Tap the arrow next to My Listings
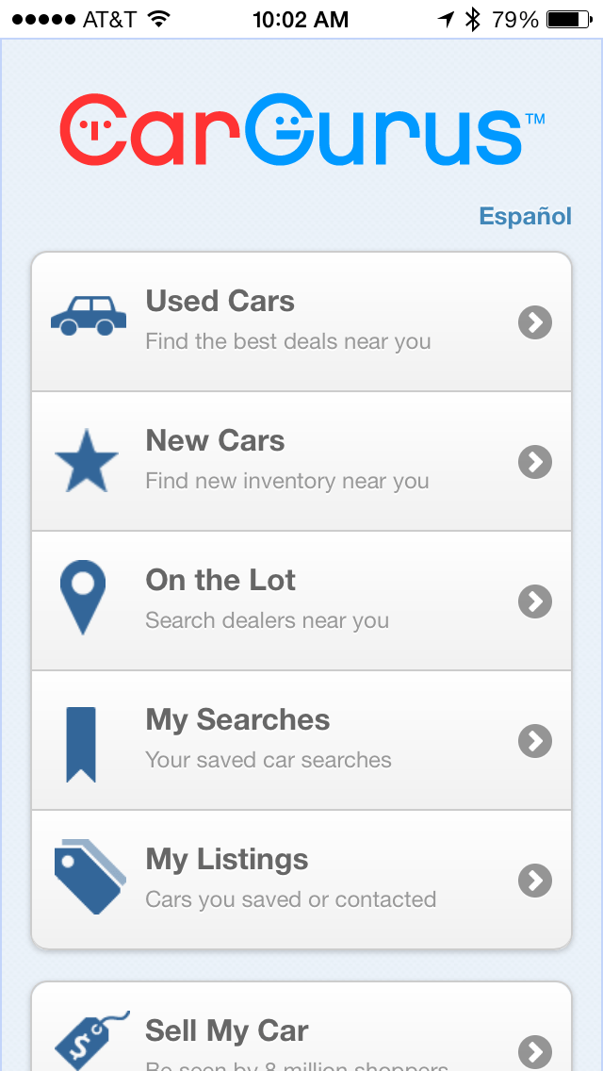This screenshot has width=603, height=1071. point(534,881)
